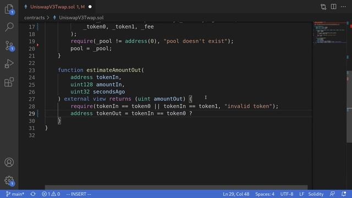Screen dimensions: 352x198
Task: Click line number 23 in gutter
Action: [32, 70]
